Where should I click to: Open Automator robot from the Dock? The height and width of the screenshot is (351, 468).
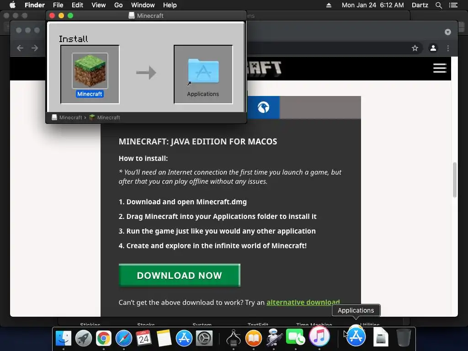[274, 338]
